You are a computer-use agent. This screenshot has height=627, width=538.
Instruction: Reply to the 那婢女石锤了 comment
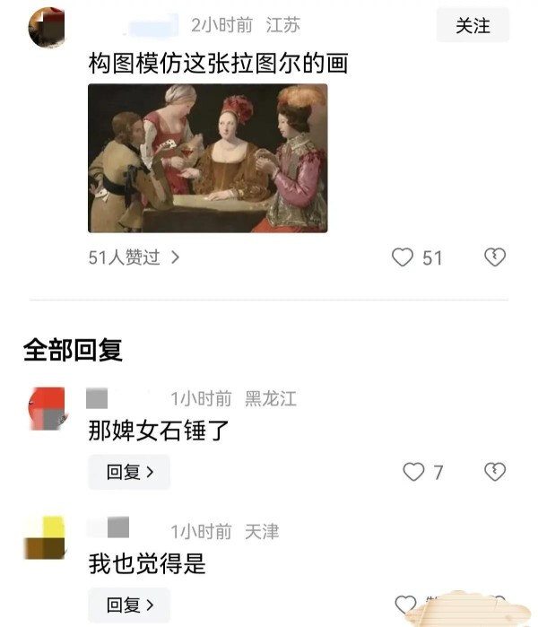[x=129, y=472]
